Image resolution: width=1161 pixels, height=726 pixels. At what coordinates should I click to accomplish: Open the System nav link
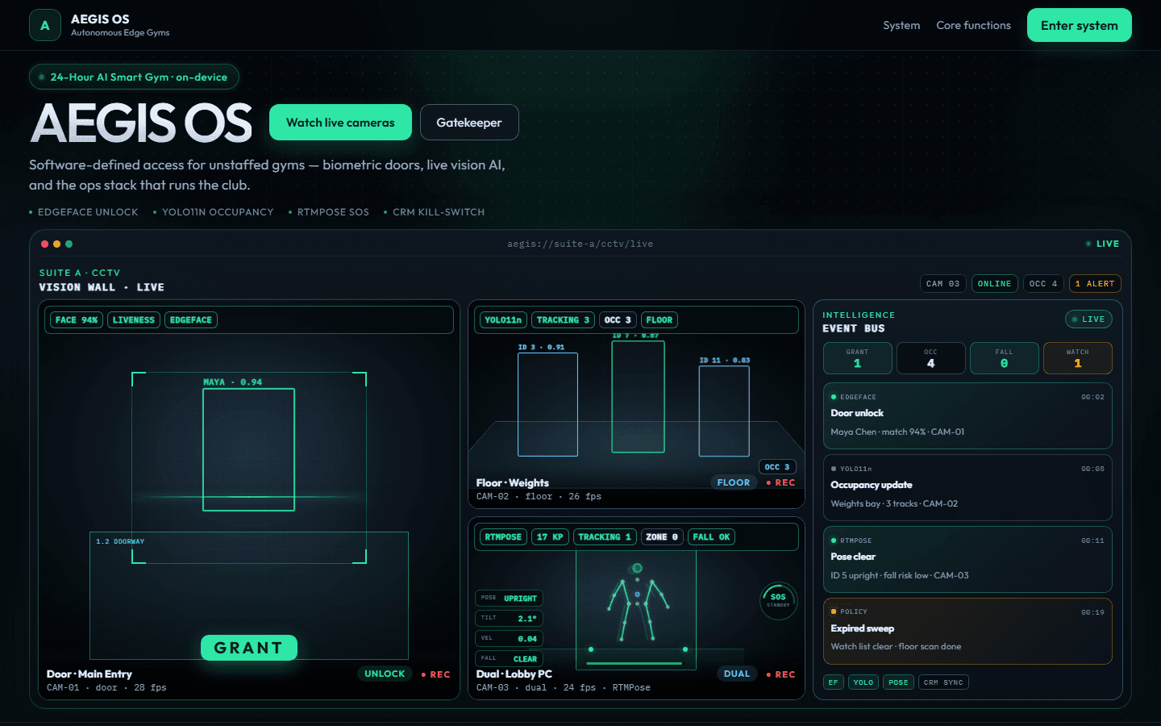coord(901,25)
